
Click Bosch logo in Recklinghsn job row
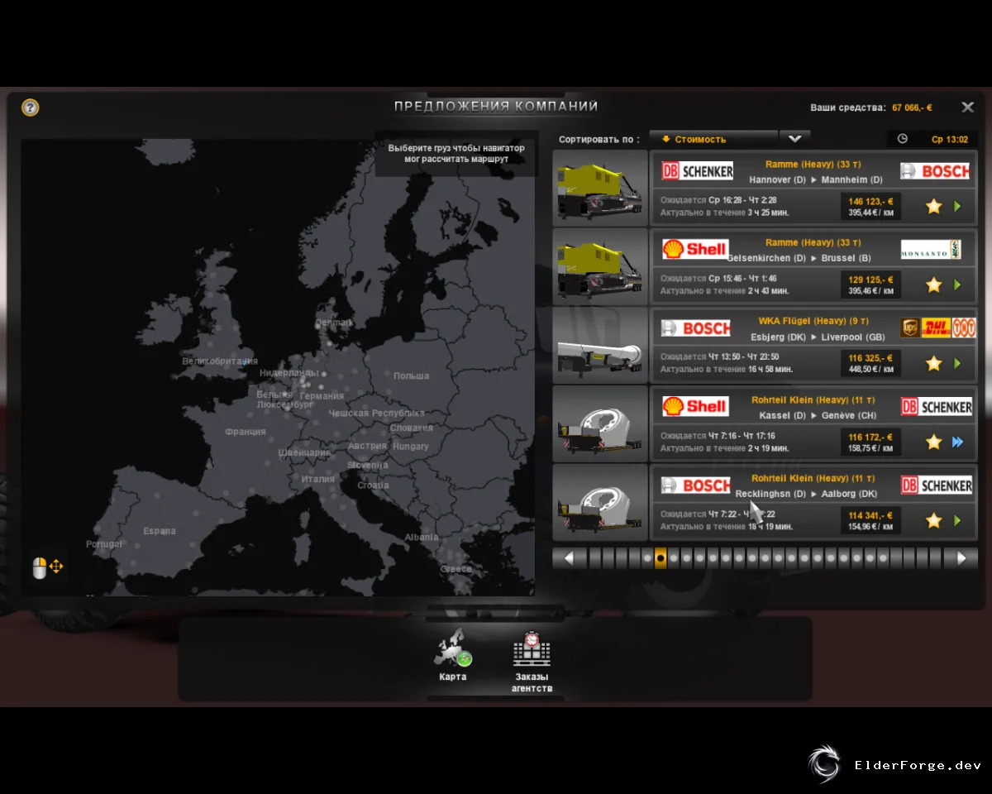[696, 485]
